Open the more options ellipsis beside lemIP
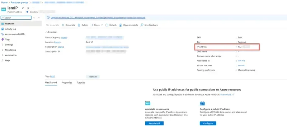This screenshot has width=287, height=131. [x=33, y=8]
